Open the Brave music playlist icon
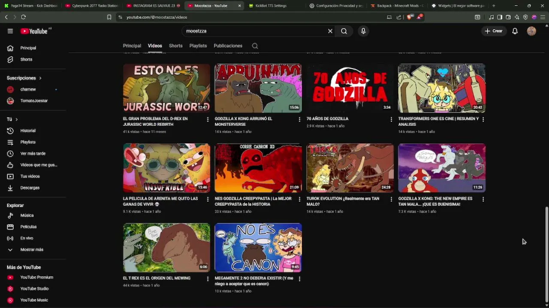Viewport: 549px width, 308px height. click(491, 17)
